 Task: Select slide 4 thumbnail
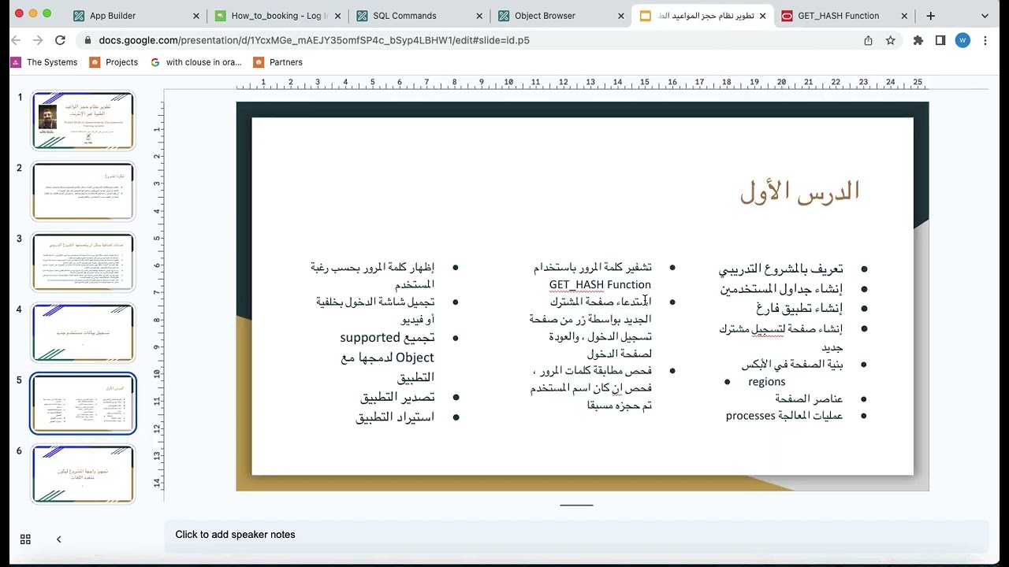coord(83,332)
